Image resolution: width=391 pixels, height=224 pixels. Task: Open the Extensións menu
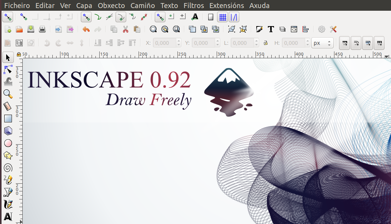pyautogui.click(x=227, y=5)
